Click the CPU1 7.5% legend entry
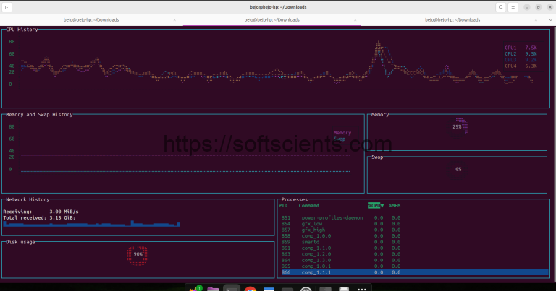 tap(521, 48)
